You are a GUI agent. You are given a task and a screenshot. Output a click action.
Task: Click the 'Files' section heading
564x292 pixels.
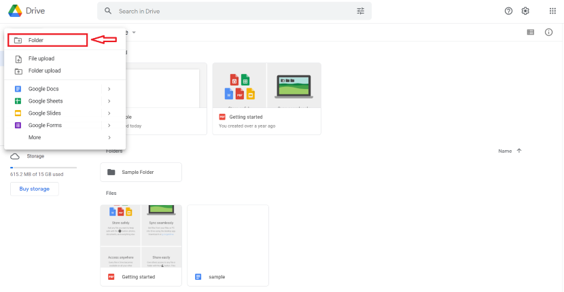[x=111, y=193]
